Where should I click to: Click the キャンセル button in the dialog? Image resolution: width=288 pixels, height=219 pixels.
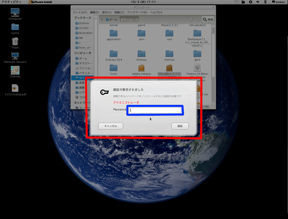click(111, 126)
